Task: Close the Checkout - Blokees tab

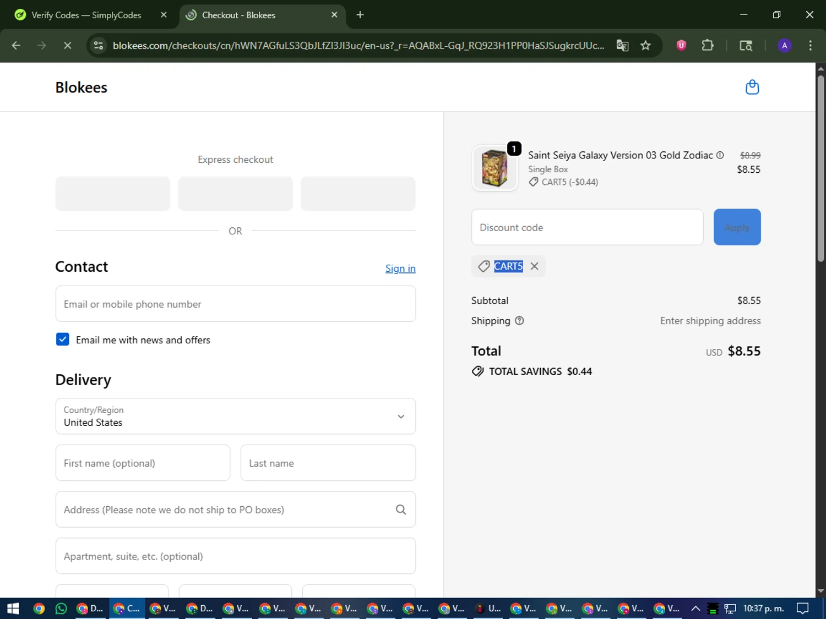Action: coord(334,15)
